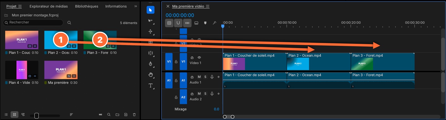The height and width of the screenshot is (120, 446).
Task: Toggle lock on Audio 2 track
Action: (x=176, y=97)
